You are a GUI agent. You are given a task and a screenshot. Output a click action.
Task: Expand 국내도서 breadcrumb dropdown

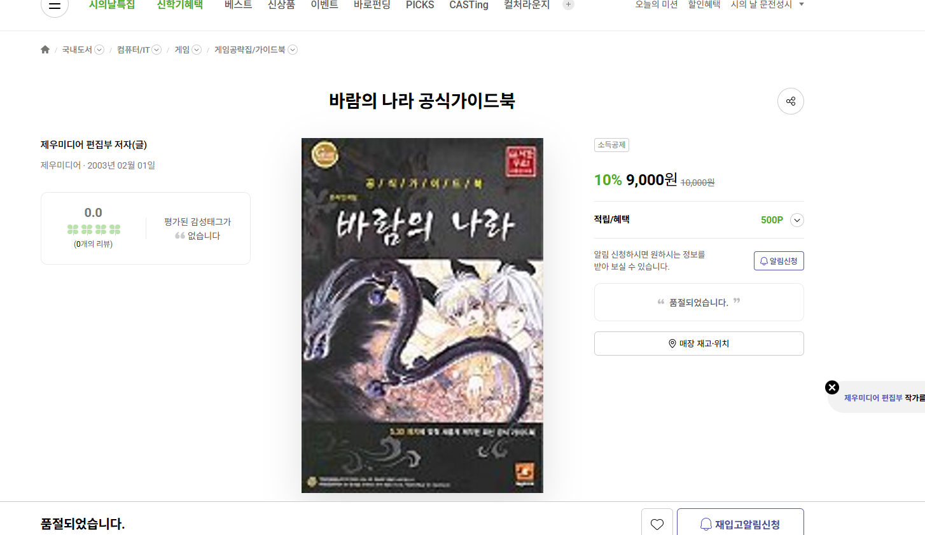[x=99, y=50]
